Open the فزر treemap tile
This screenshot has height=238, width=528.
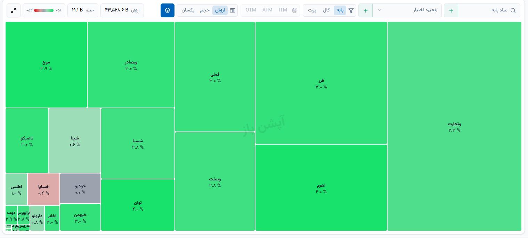(x=321, y=83)
